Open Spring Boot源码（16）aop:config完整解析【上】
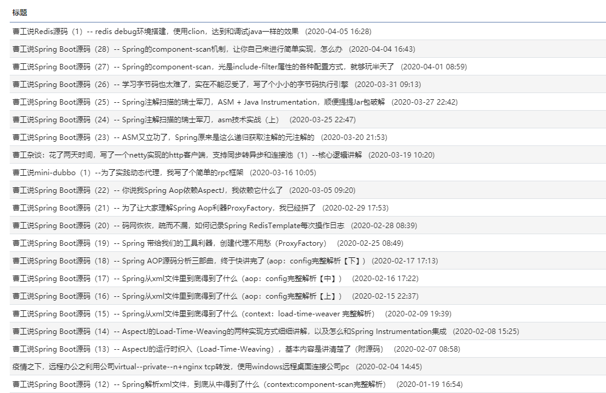606x393 pixels. pos(177,296)
